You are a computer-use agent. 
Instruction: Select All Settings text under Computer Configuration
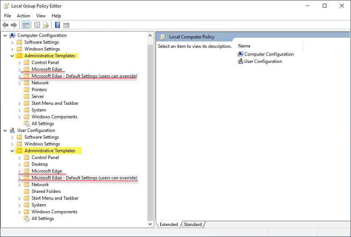coord(43,124)
